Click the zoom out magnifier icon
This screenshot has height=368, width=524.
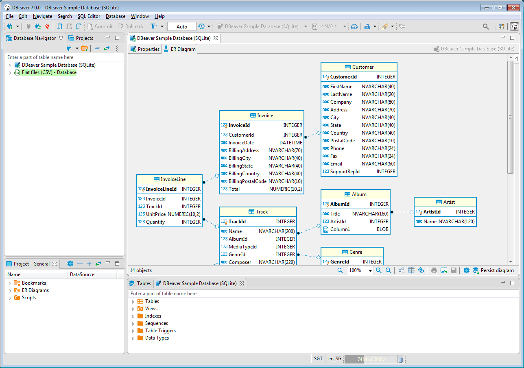(x=389, y=270)
